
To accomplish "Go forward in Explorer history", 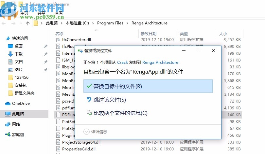I will pyautogui.click(x=13, y=23).
